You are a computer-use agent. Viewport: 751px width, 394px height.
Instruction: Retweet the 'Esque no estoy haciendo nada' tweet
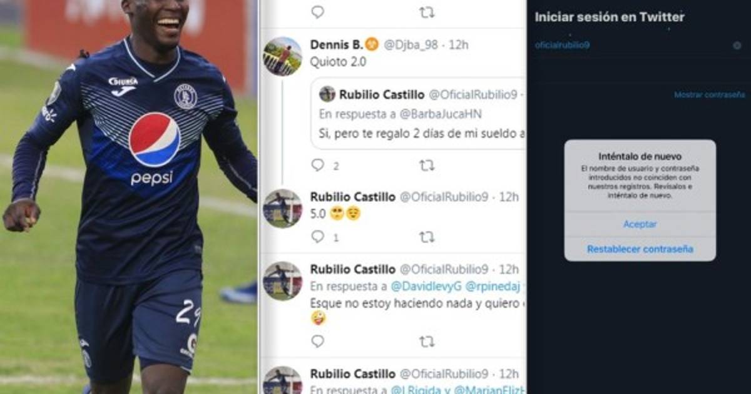[x=427, y=341]
